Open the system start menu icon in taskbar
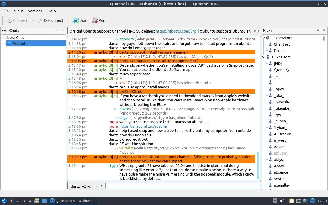 click(4, 201)
